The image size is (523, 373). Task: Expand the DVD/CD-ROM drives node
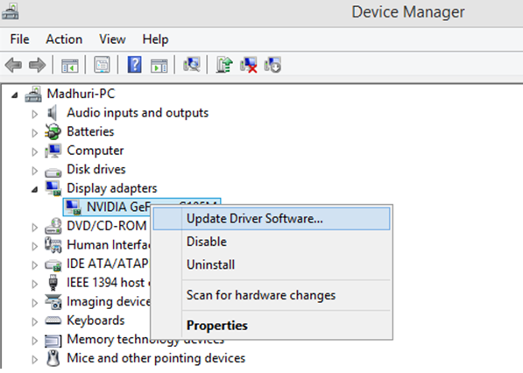34,228
